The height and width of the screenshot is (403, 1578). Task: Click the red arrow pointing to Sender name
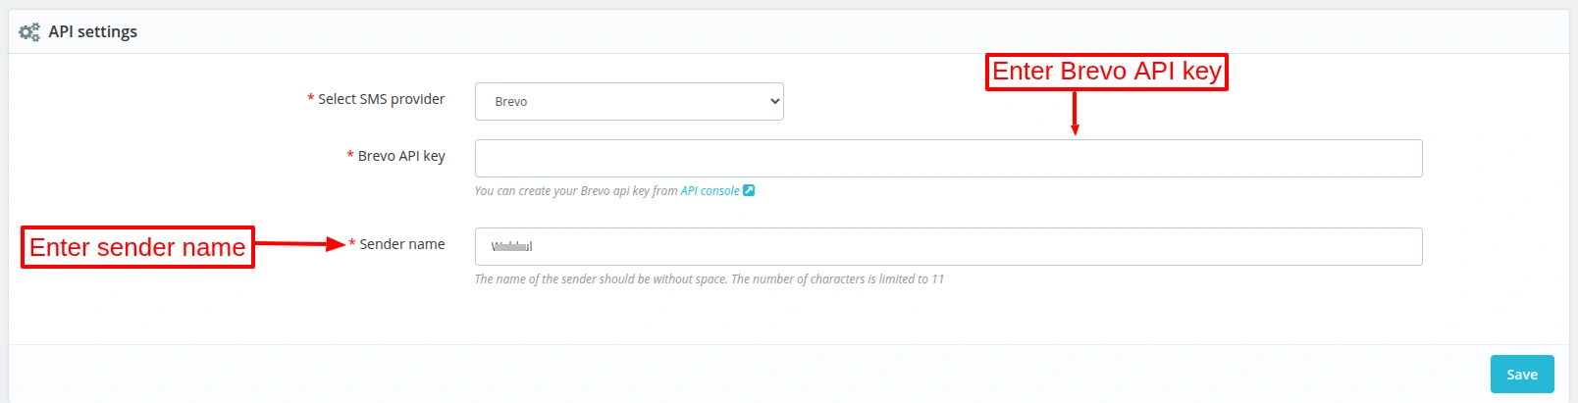pos(299,244)
